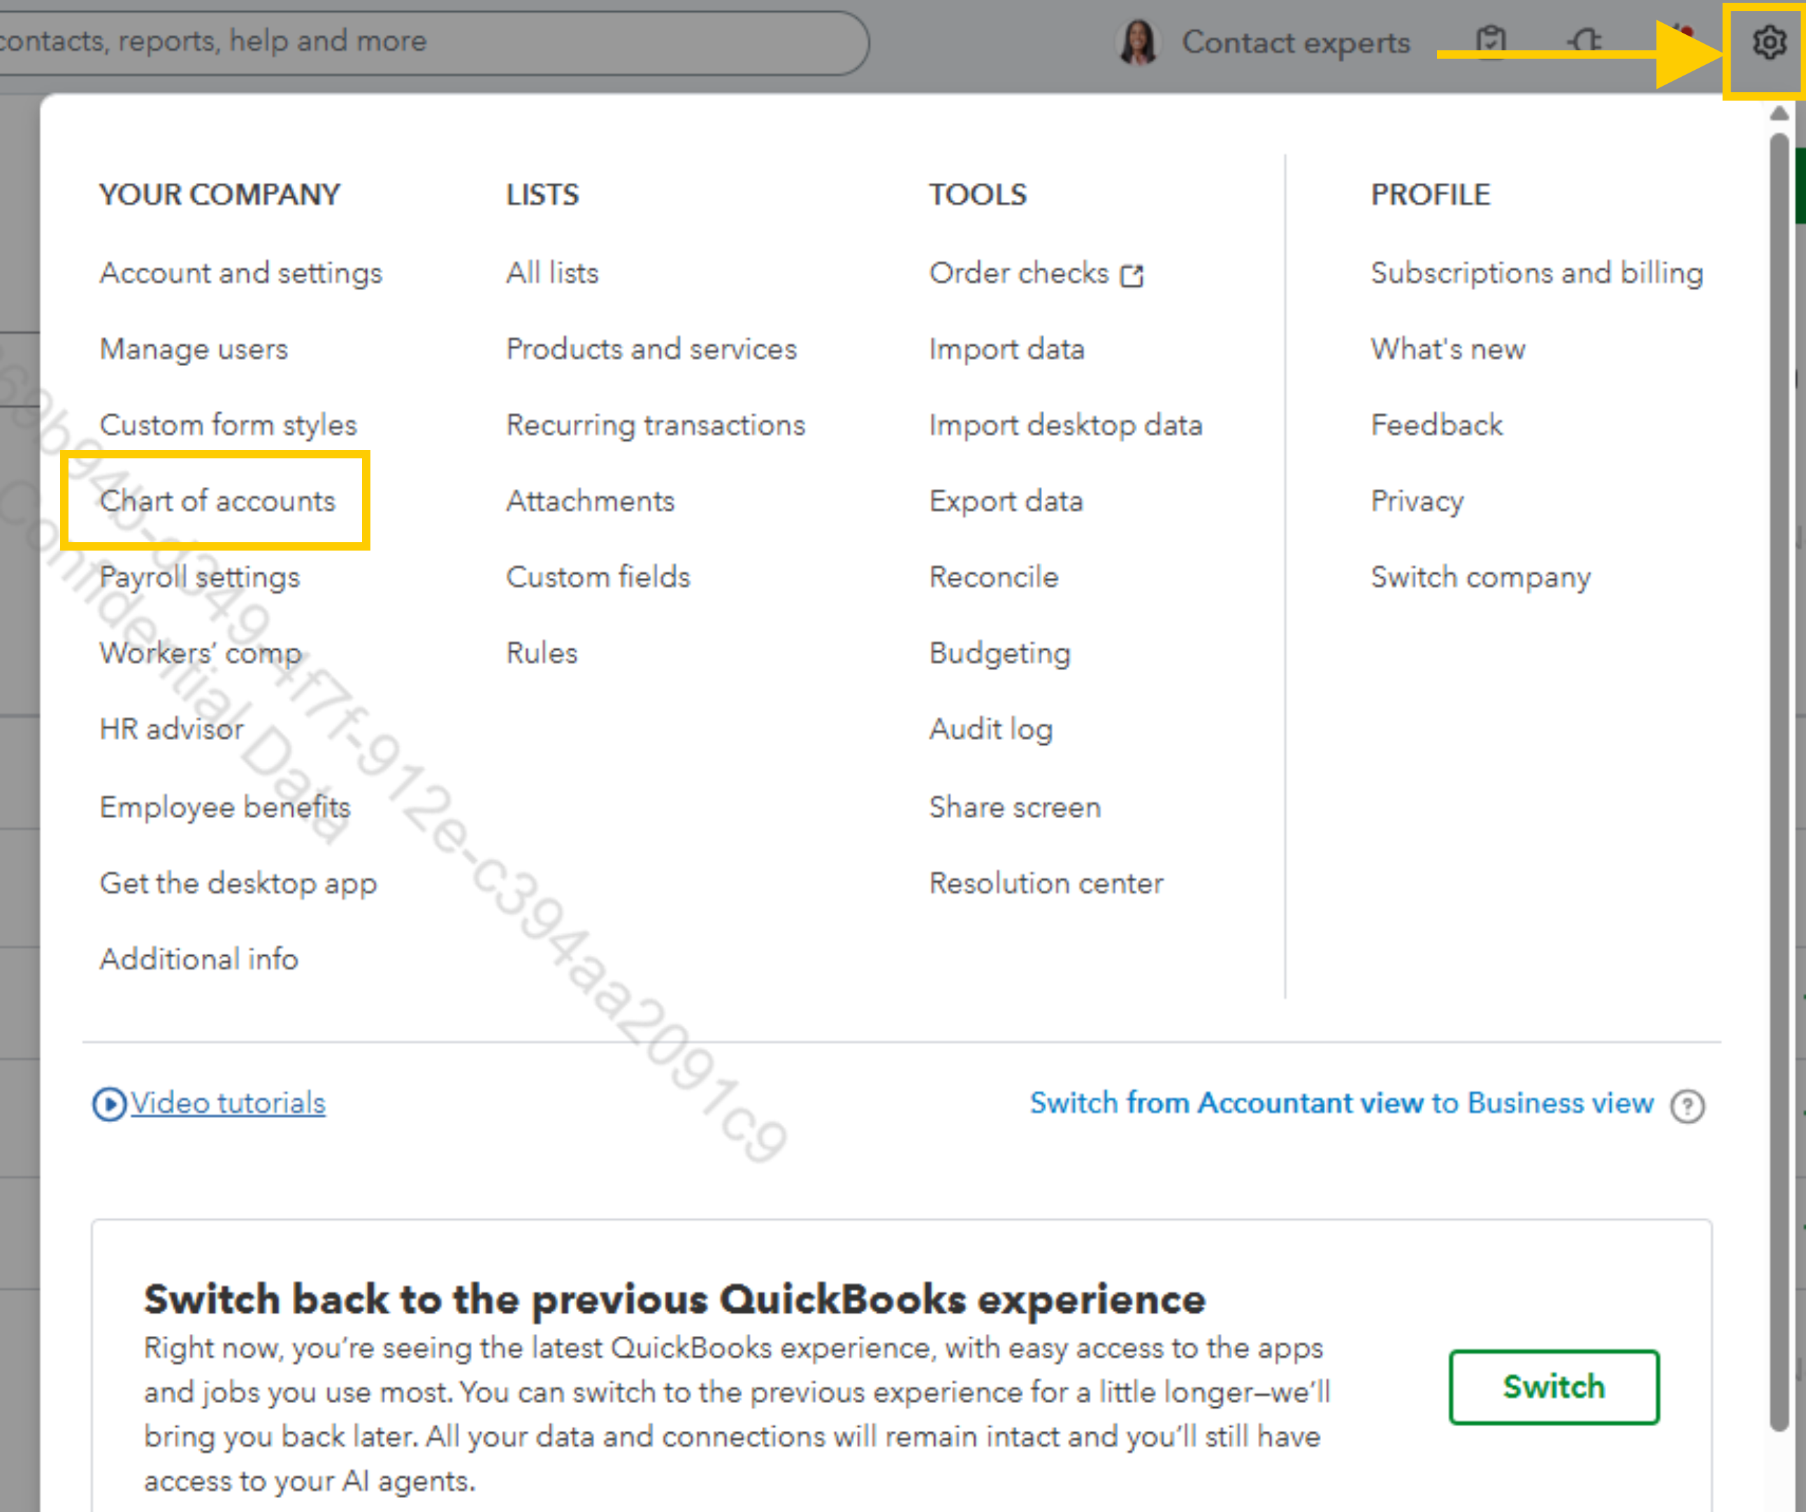Click the play icon beside Video tutorials
This screenshot has height=1512, width=1806.
tap(109, 1104)
